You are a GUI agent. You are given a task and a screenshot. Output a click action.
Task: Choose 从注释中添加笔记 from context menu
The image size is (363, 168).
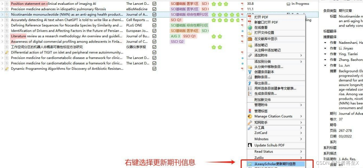[x=276, y=50]
